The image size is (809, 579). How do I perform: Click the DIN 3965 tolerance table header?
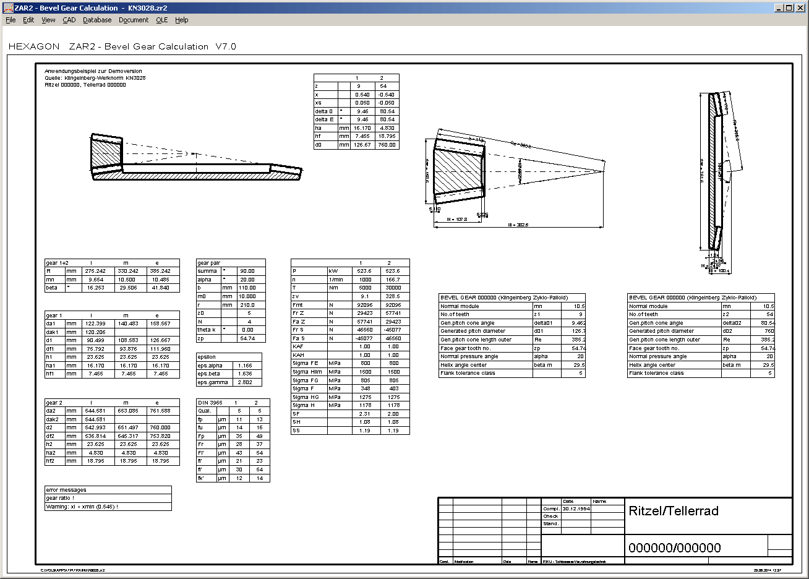pos(210,403)
